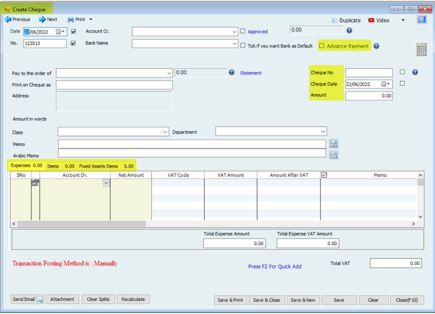This screenshot has width=435, height=314.
Task: Click the VAT Code column header
Action: [x=178, y=175]
